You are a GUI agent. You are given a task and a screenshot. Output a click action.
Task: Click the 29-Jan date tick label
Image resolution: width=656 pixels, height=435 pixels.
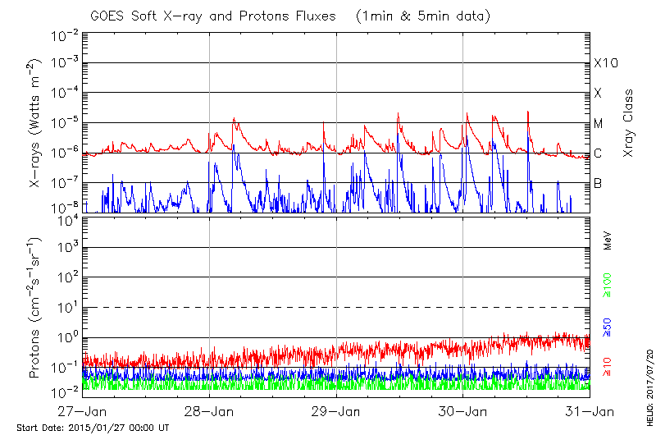(337, 410)
